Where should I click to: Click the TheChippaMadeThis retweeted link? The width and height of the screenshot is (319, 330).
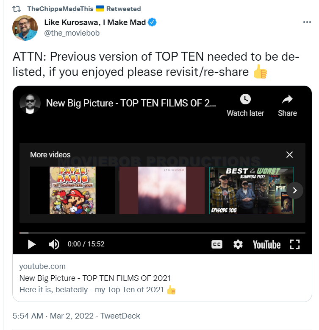[x=84, y=9]
